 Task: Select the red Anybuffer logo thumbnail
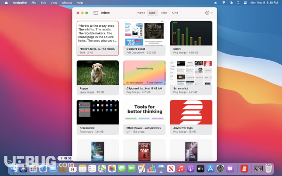tap(191, 112)
